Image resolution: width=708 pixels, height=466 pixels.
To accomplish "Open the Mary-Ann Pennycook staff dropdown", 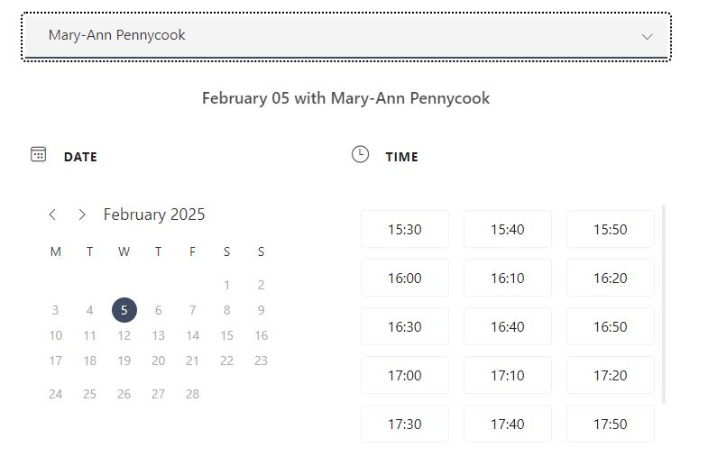I will click(x=345, y=36).
